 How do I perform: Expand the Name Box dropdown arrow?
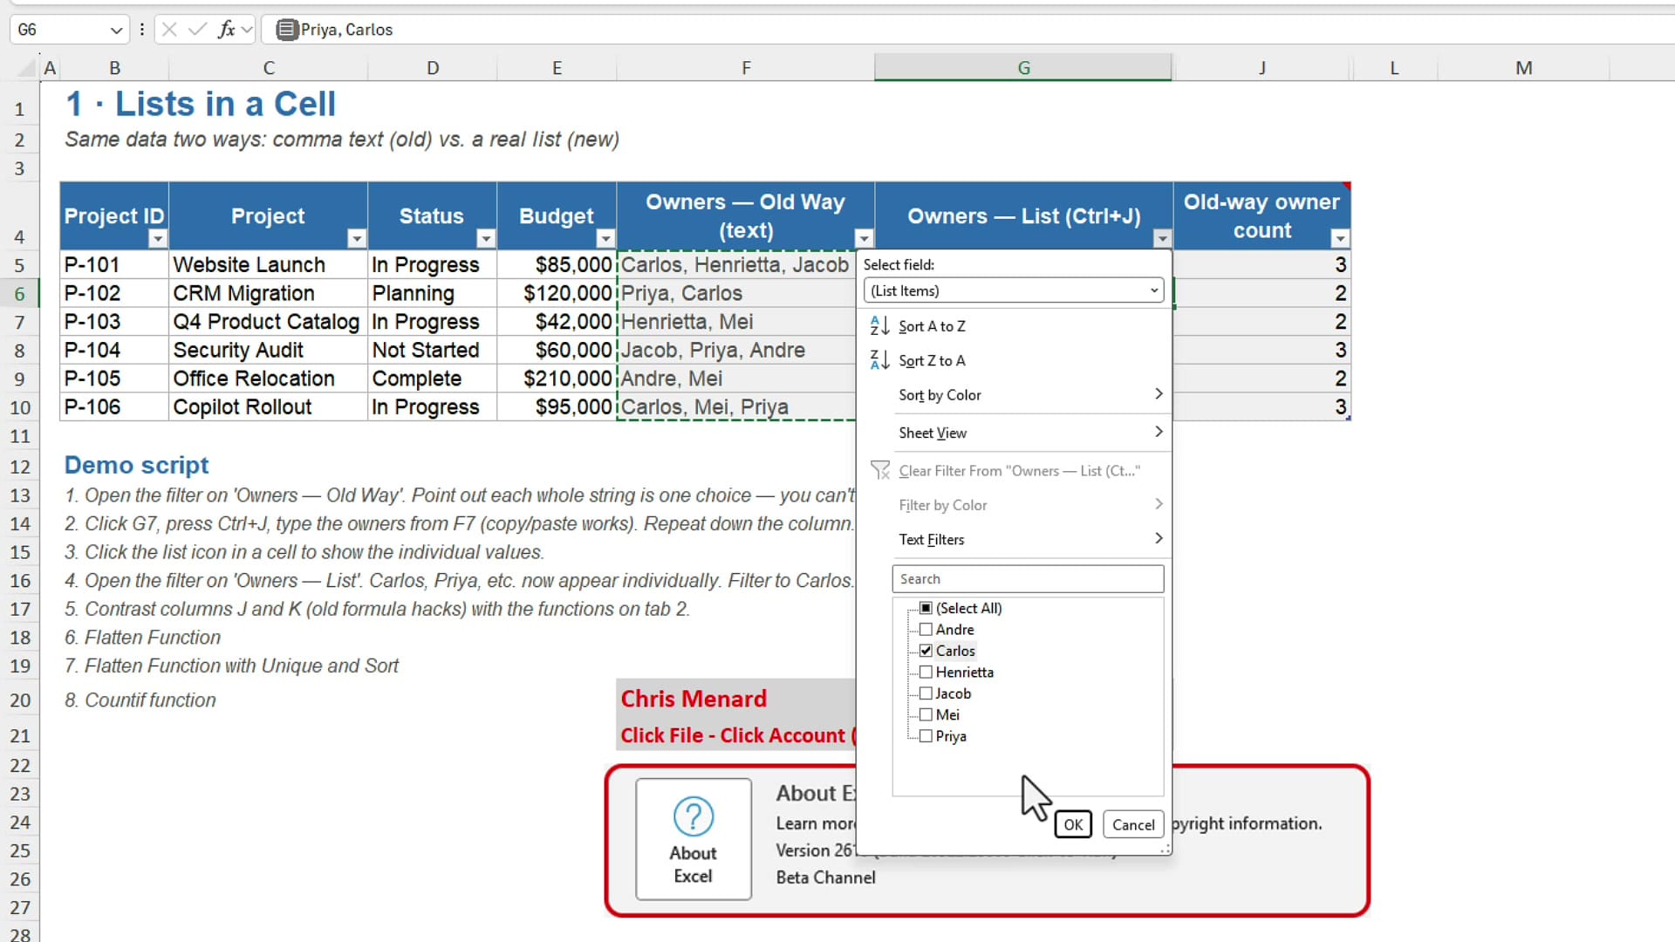click(116, 31)
